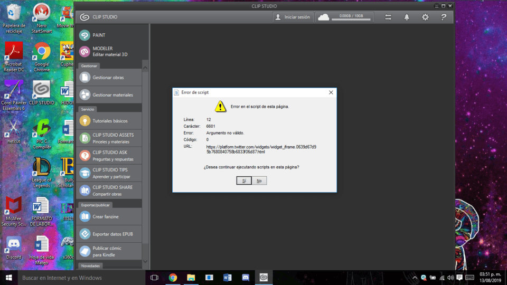Click Sí in script error dialog

pos(244,180)
